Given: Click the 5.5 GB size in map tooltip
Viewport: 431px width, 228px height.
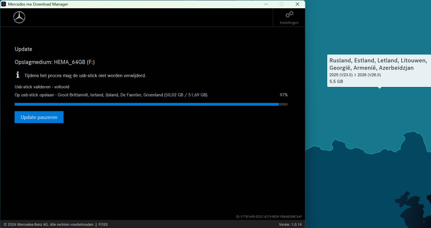Looking at the screenshot, I should point(336,81).
